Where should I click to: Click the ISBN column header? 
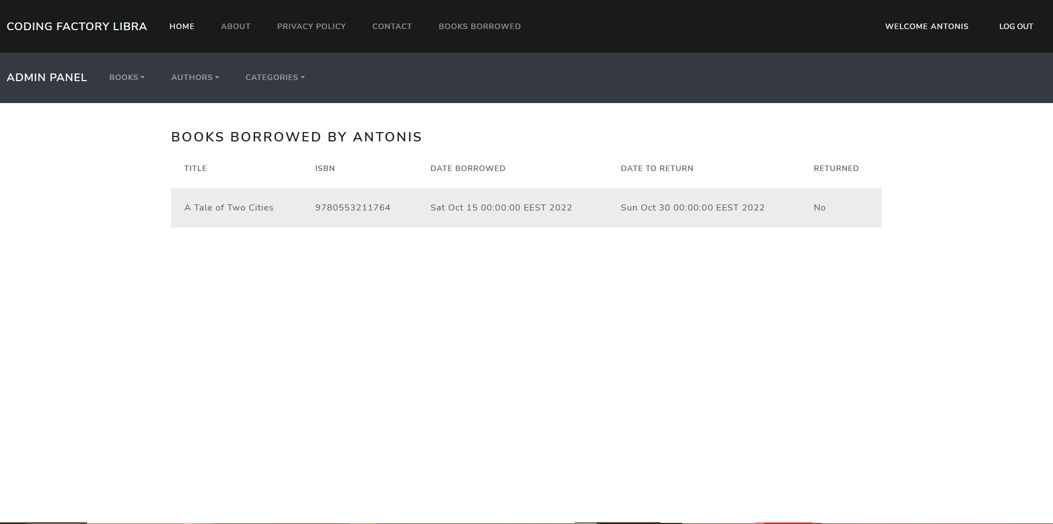[x=325, y=168]
